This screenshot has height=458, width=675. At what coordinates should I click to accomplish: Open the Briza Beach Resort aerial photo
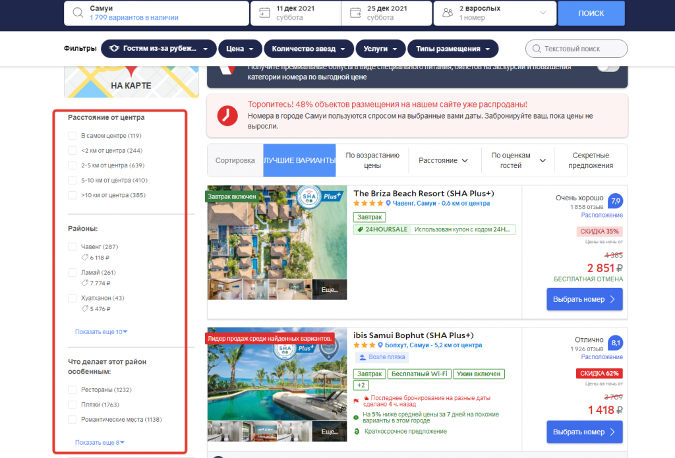(x=278, y=232)
